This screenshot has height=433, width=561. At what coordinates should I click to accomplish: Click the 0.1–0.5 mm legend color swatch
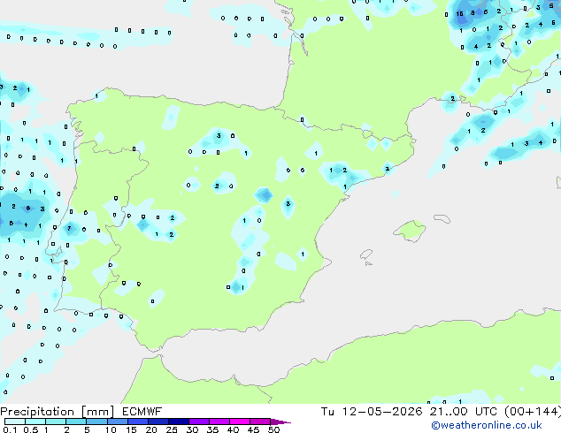(x=15, y=422)
